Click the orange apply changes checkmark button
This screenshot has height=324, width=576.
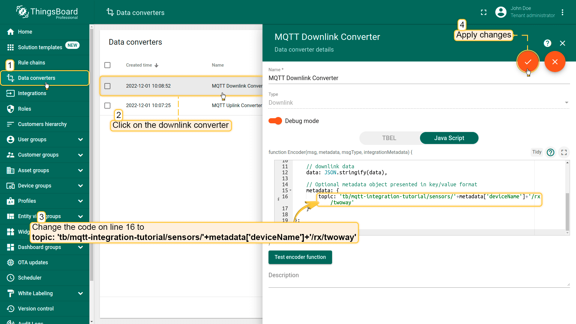[528, 62]
